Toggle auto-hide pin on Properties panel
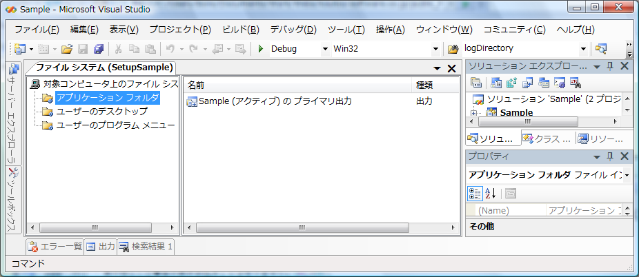Screen dimensions: 639x277 [610, 156]
